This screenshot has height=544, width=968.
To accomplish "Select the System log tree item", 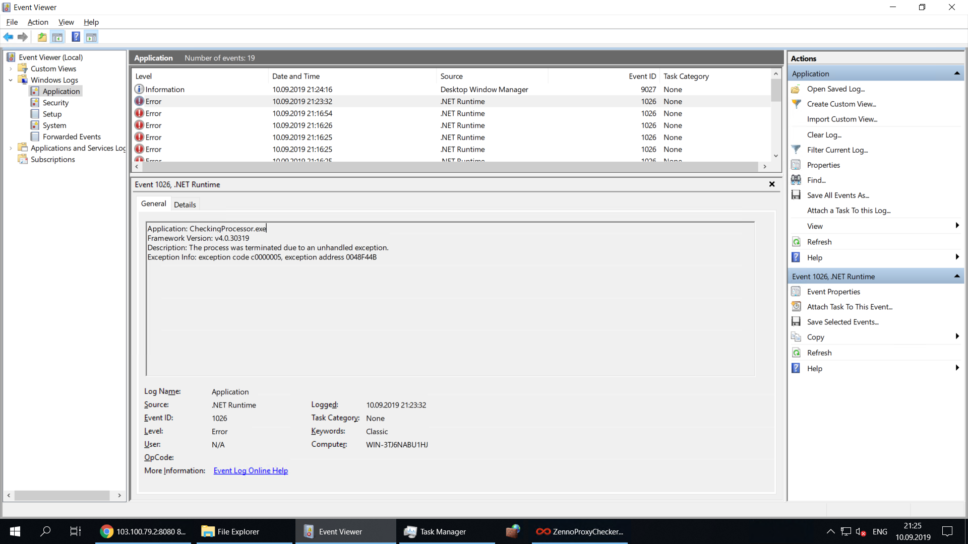I will click(54, 125).
